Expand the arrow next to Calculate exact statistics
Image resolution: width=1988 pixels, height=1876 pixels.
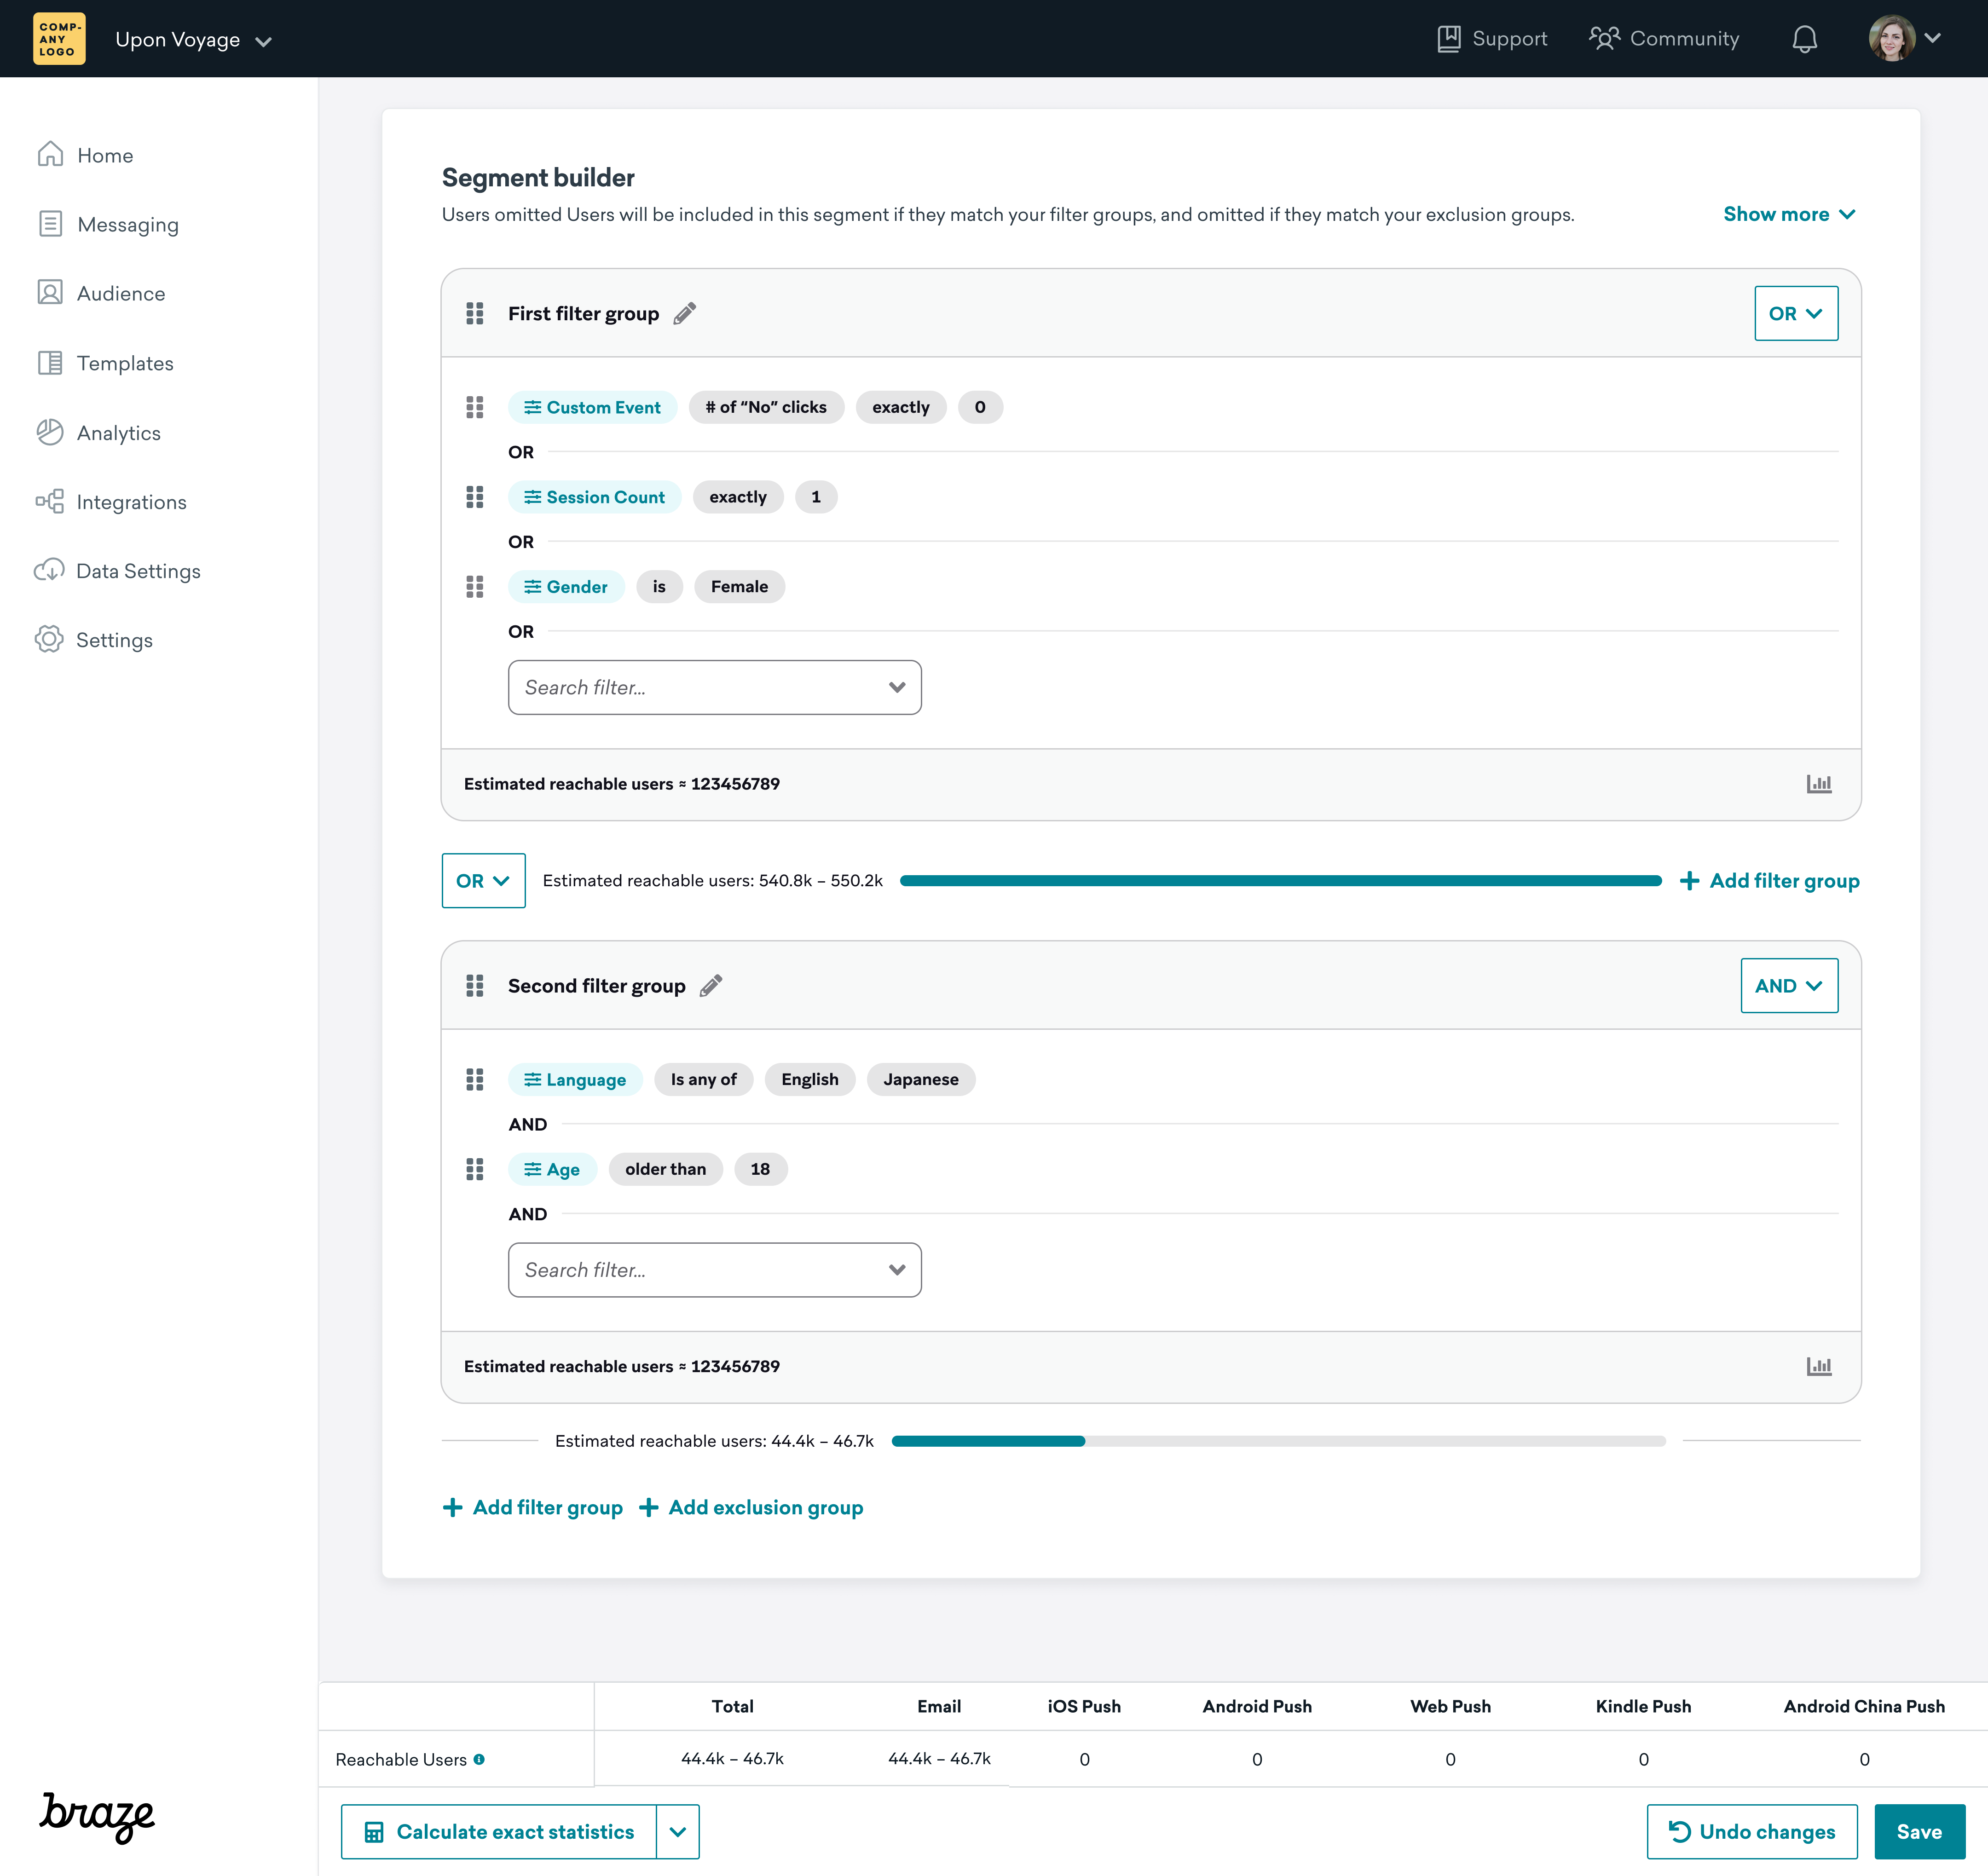(x=678, y=1832)
